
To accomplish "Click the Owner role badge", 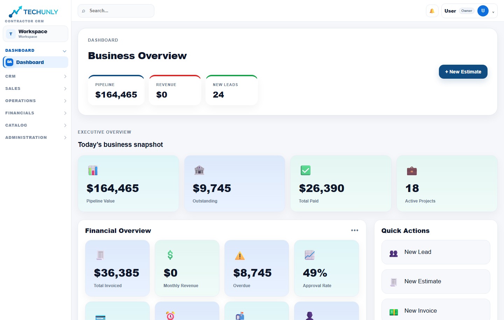I will [x=467, y=11].
